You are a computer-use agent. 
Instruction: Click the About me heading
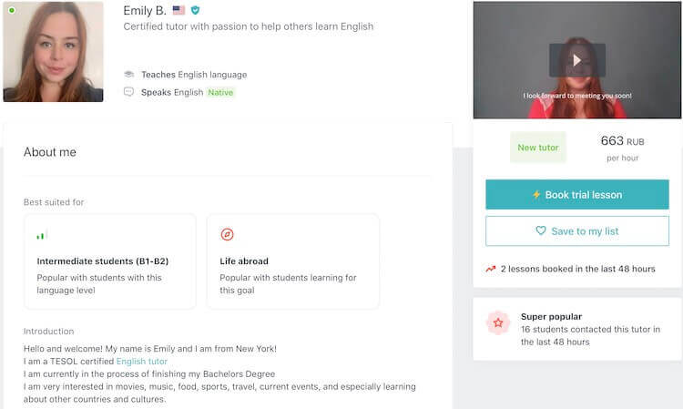coord(50,152)
